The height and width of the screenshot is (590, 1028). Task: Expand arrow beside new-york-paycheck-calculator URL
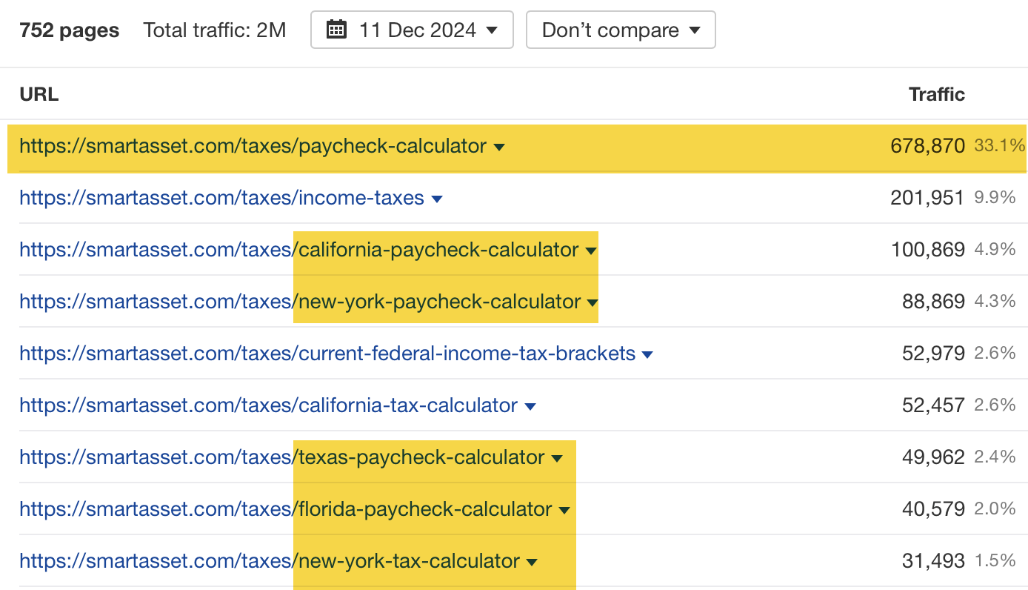[x=593, y=302]
